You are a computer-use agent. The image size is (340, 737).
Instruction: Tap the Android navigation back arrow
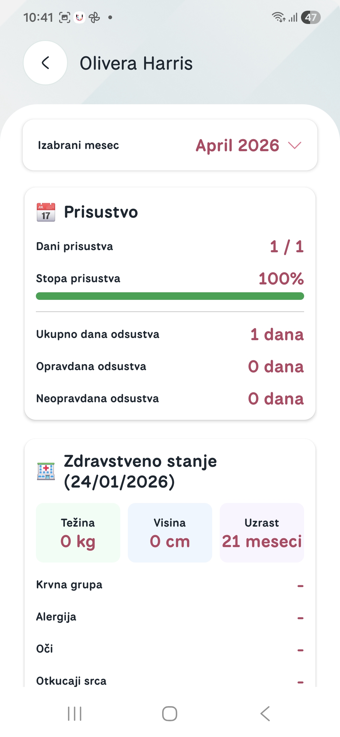pos(265,713)
